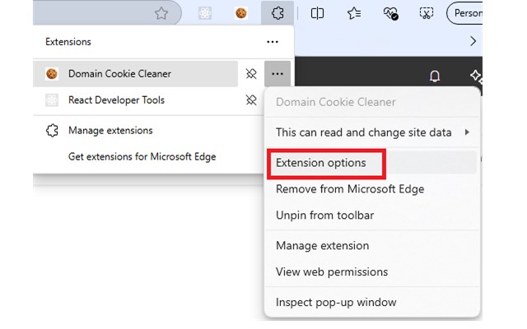The height and width of the screenshot is (329, 527).
Task: Select Unpin from toolbar
Action: point(324,215)
